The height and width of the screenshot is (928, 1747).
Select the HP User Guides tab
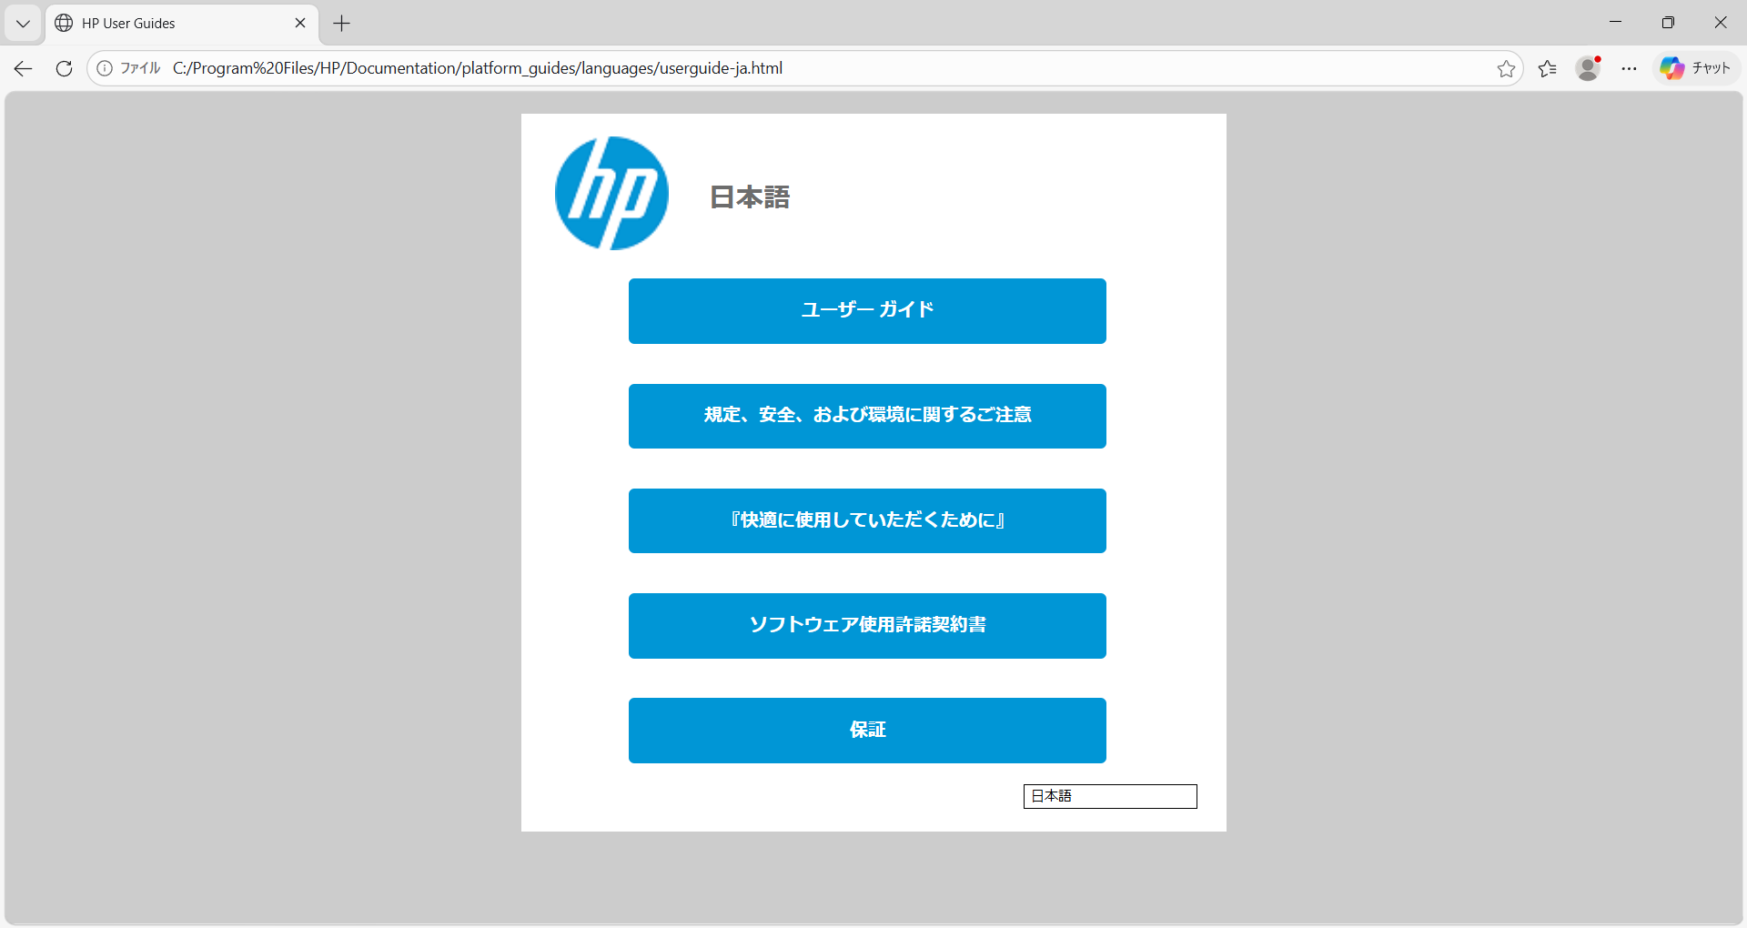coord(173,24)
